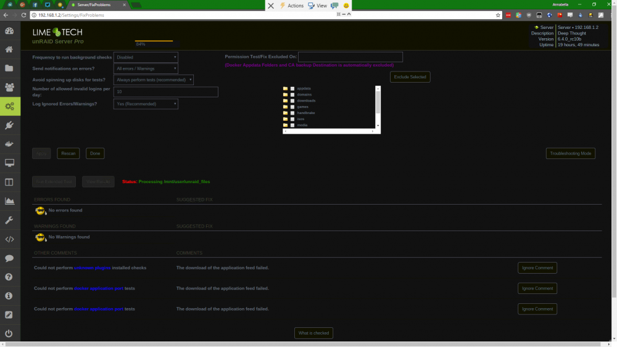Open the first docker application port link
Image resolution: width=617 pixels, height=347 pixels.
tap(99, 288)
